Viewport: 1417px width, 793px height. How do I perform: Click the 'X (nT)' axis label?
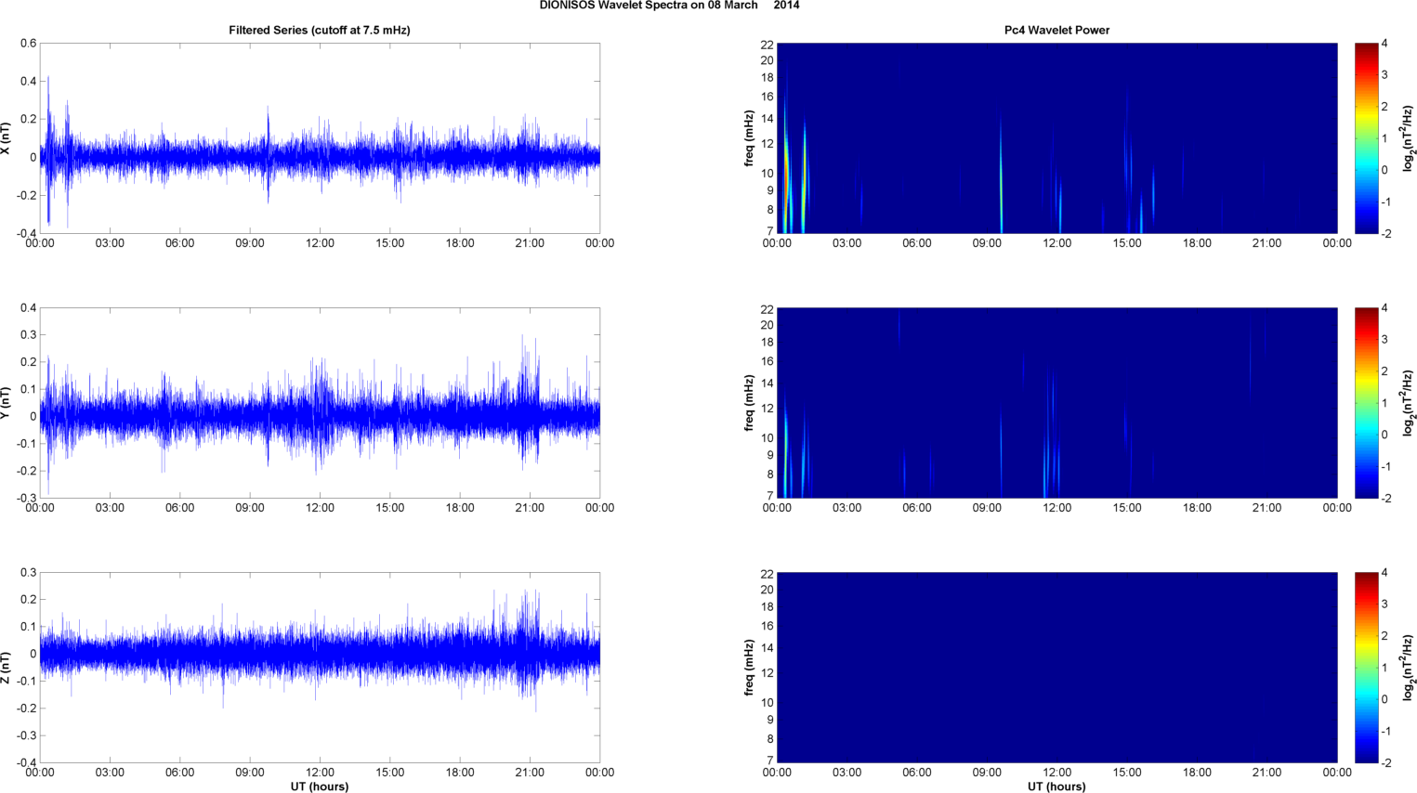tap(6, 138)
